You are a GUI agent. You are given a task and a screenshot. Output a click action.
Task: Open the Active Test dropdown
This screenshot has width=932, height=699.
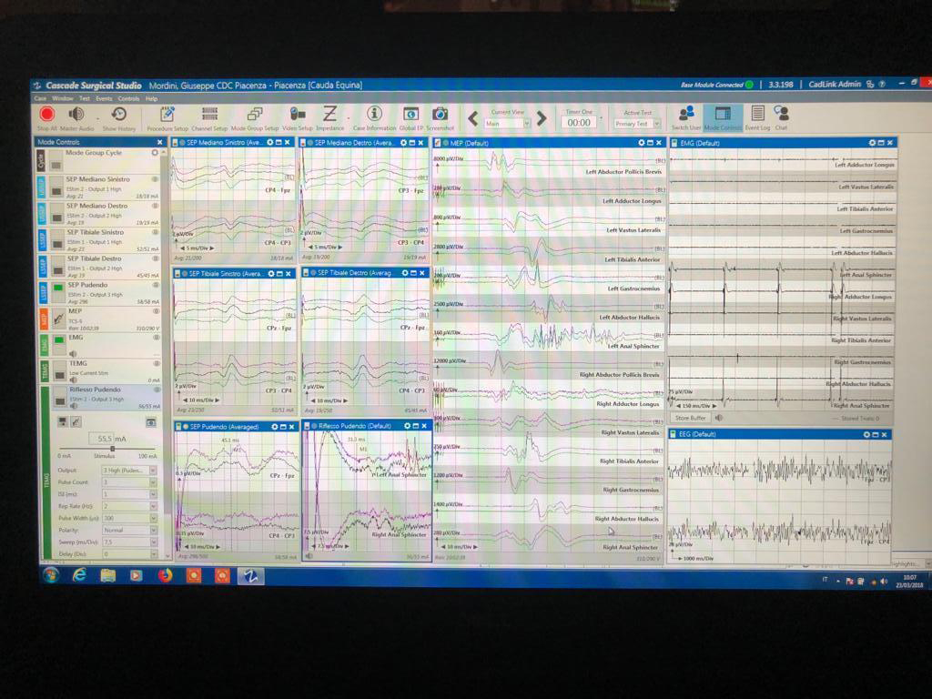click(654, 123)
